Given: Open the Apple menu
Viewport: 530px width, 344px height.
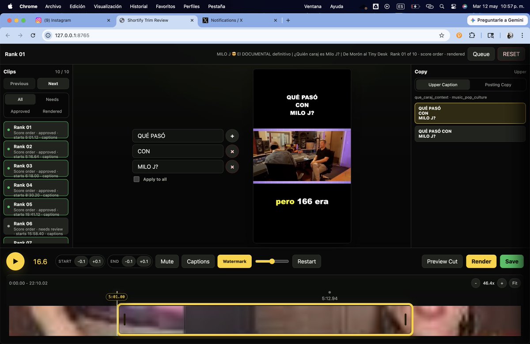Looking at the screenshot, I should coord(10,7).
